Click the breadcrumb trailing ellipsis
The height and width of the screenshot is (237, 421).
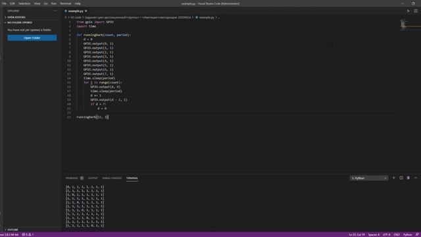click(x=219, y=17)
